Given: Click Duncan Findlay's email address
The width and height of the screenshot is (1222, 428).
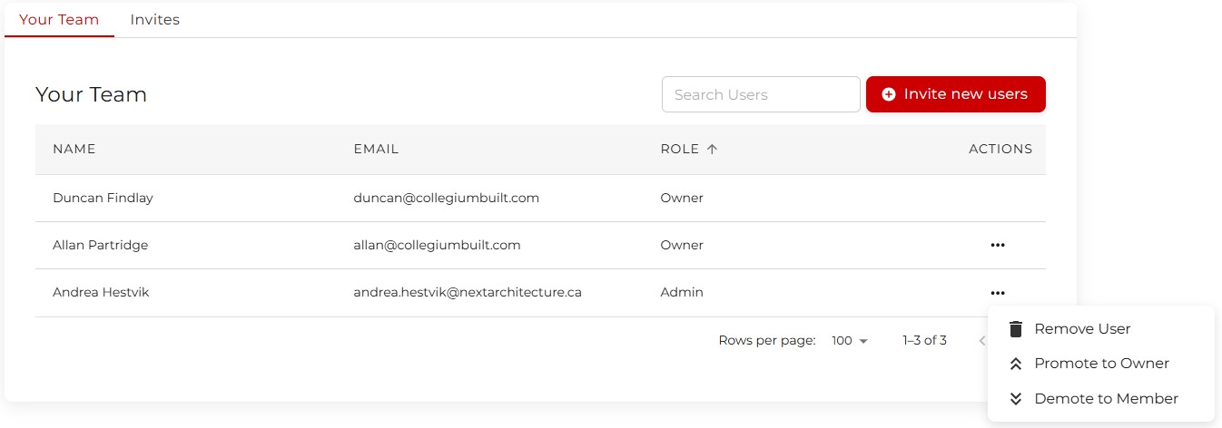Looking at the screenshot, I should tap(446, 198).
